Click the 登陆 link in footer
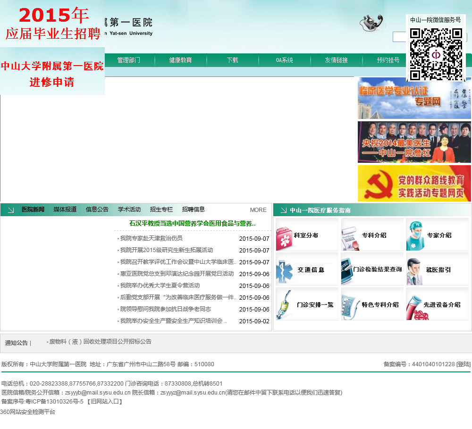This screenshot has width=472, height=429. click(x=464, y=364)
